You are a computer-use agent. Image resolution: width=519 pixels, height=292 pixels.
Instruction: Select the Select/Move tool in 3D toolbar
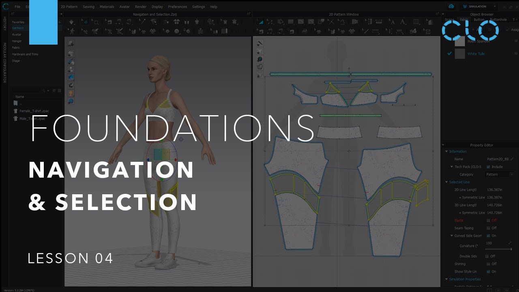86,22
